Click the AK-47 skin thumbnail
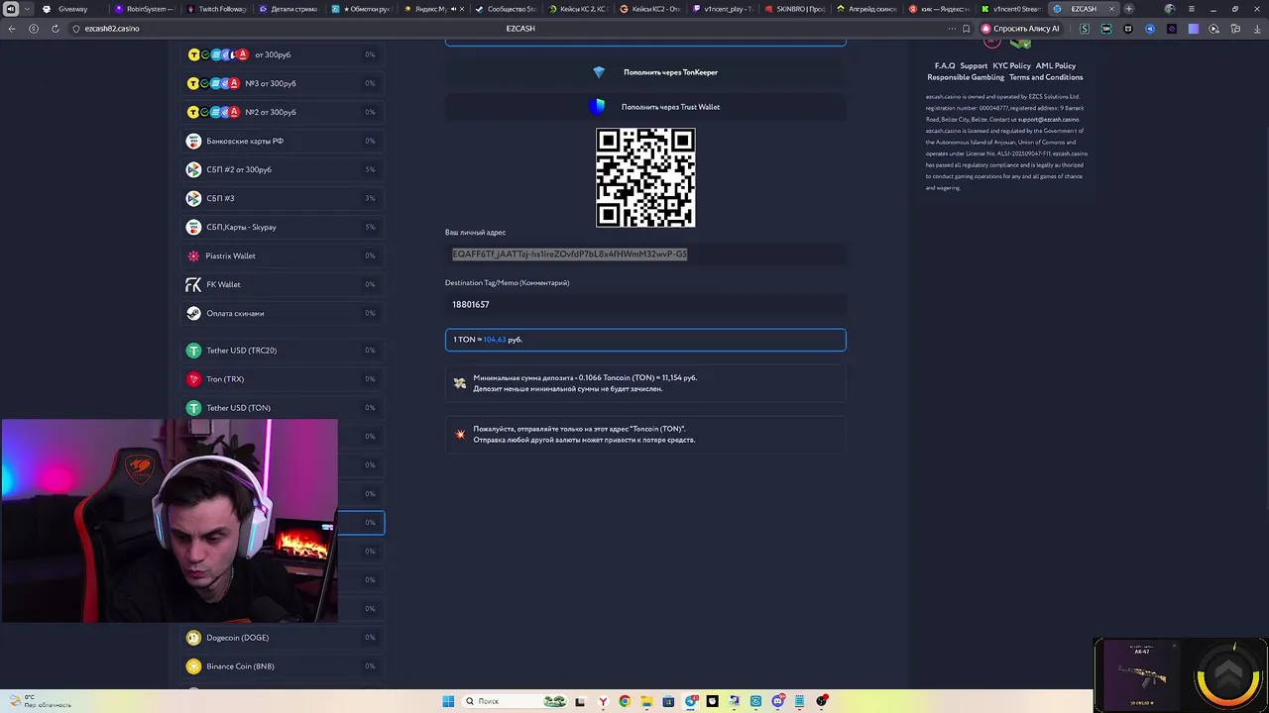The image size is (1269, 713). 1142,674
